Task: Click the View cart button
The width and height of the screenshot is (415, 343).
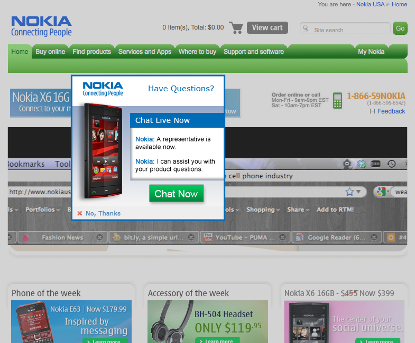Action: pos(267,27)
